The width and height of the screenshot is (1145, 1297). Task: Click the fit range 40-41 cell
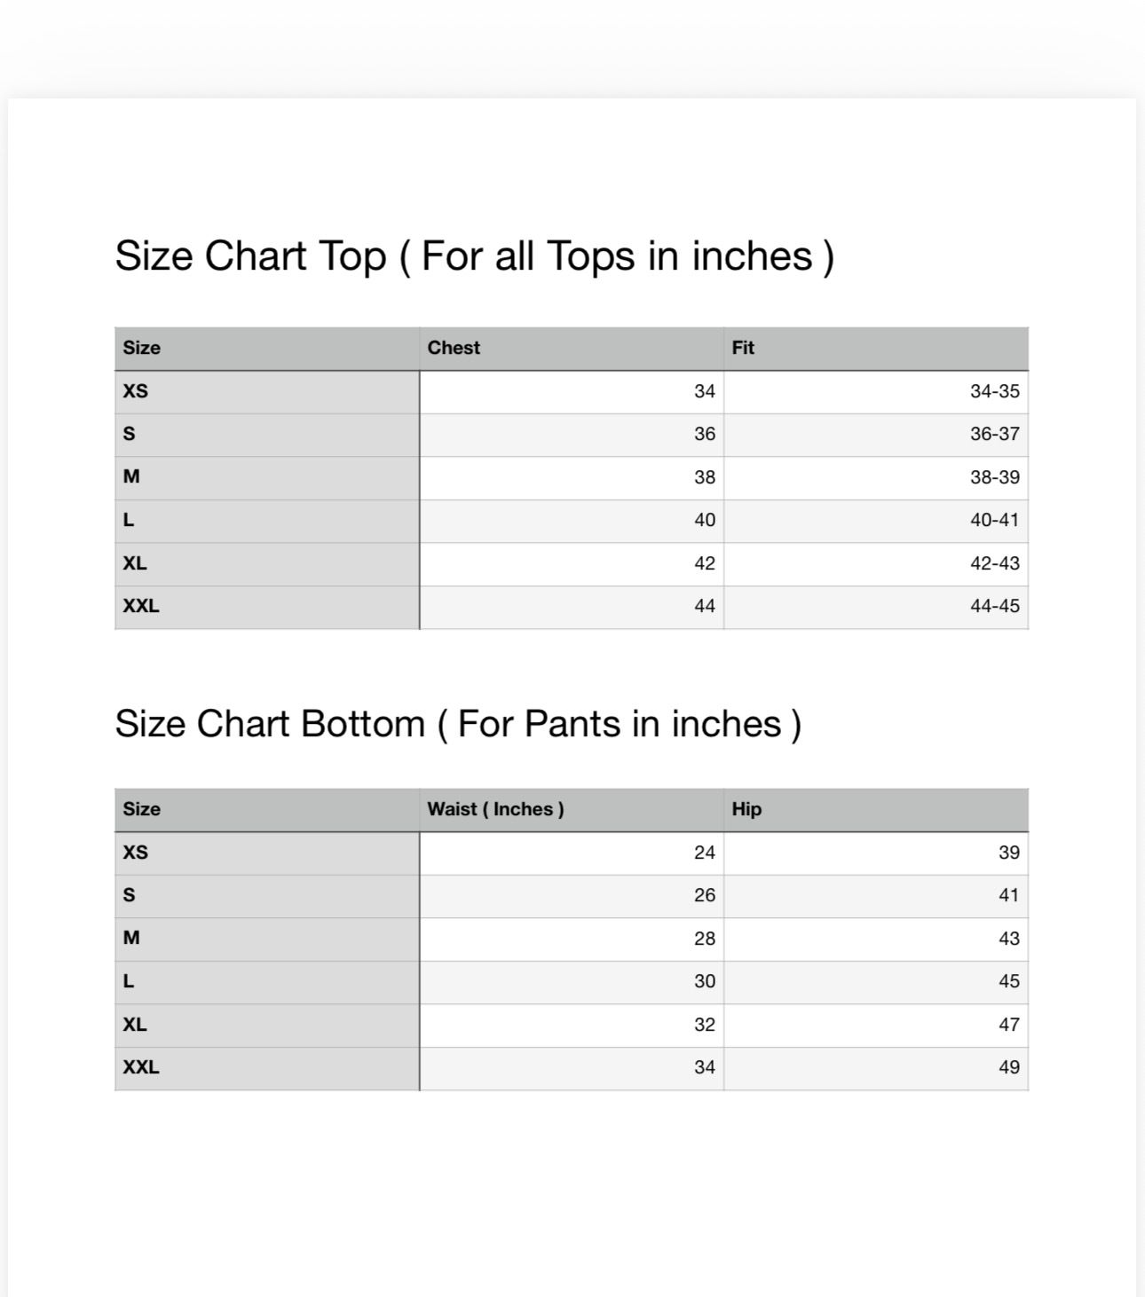994,520
